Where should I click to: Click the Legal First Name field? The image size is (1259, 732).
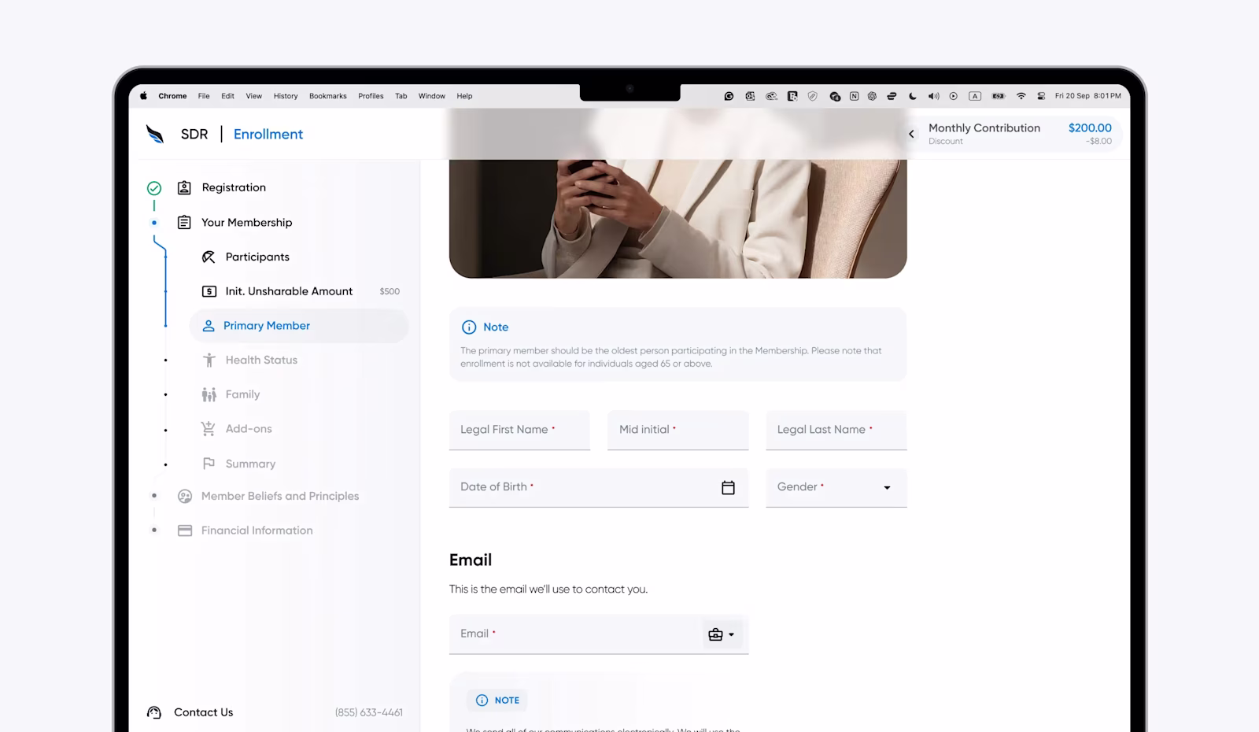519,430
